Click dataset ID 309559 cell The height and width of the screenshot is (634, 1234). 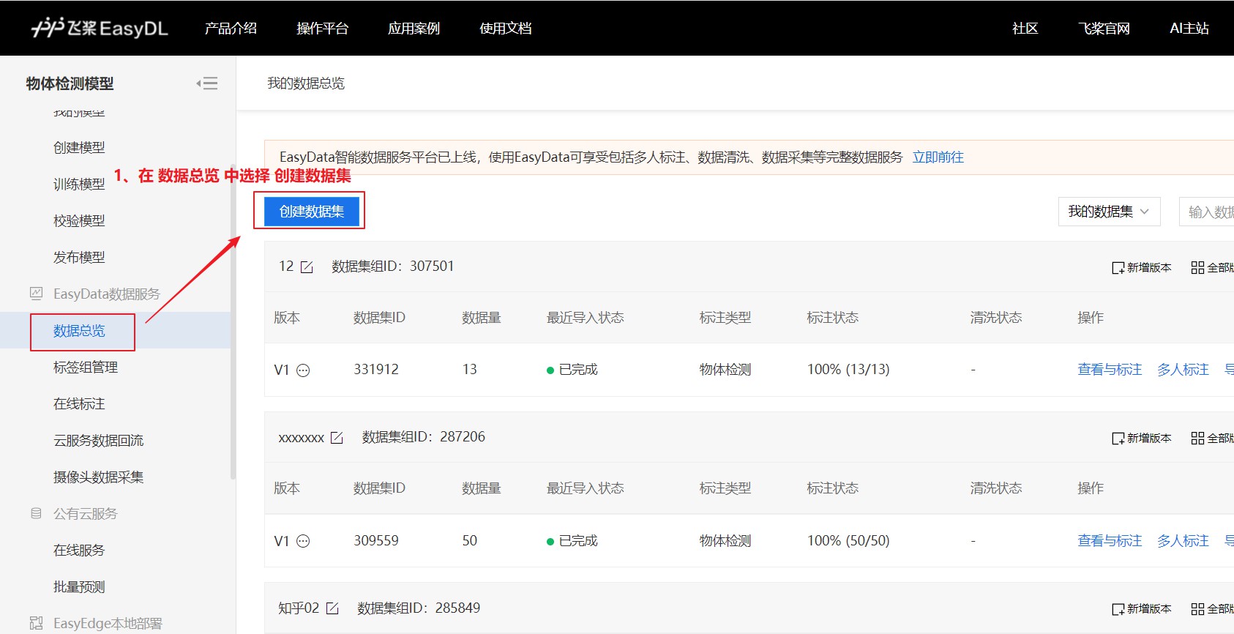(x=376, y=541)
